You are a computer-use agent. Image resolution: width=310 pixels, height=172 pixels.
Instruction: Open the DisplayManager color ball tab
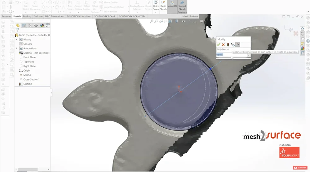coord(42,25)
